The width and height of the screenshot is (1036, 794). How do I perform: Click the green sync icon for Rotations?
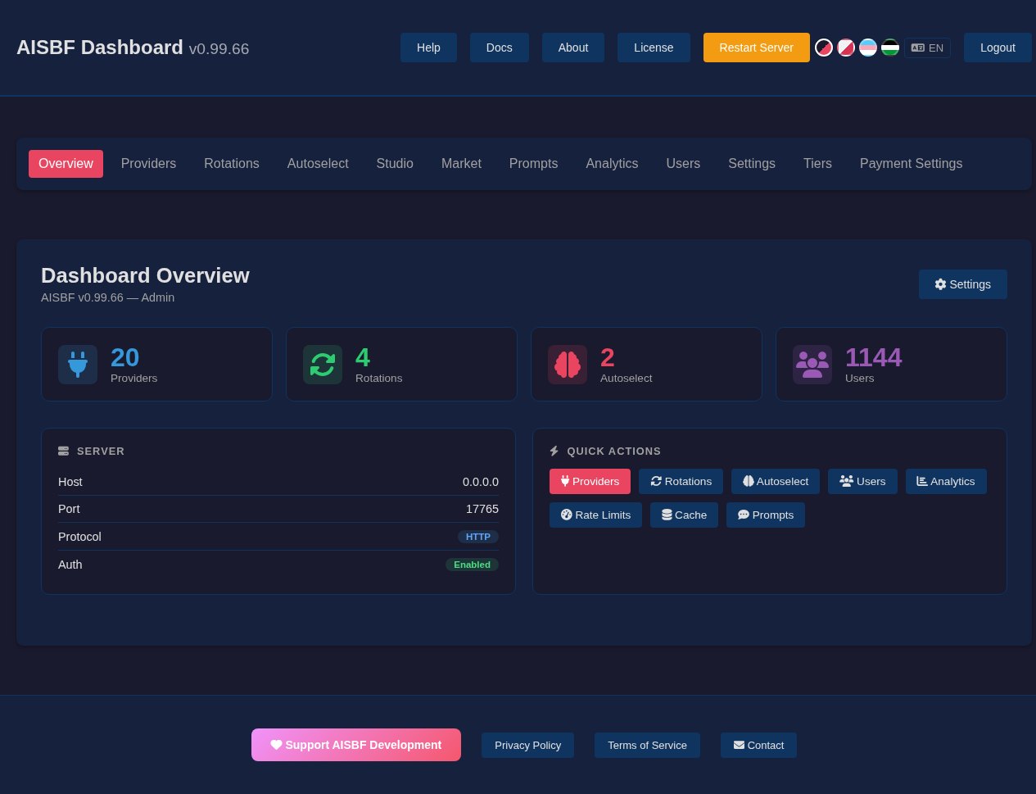point(323,365)
